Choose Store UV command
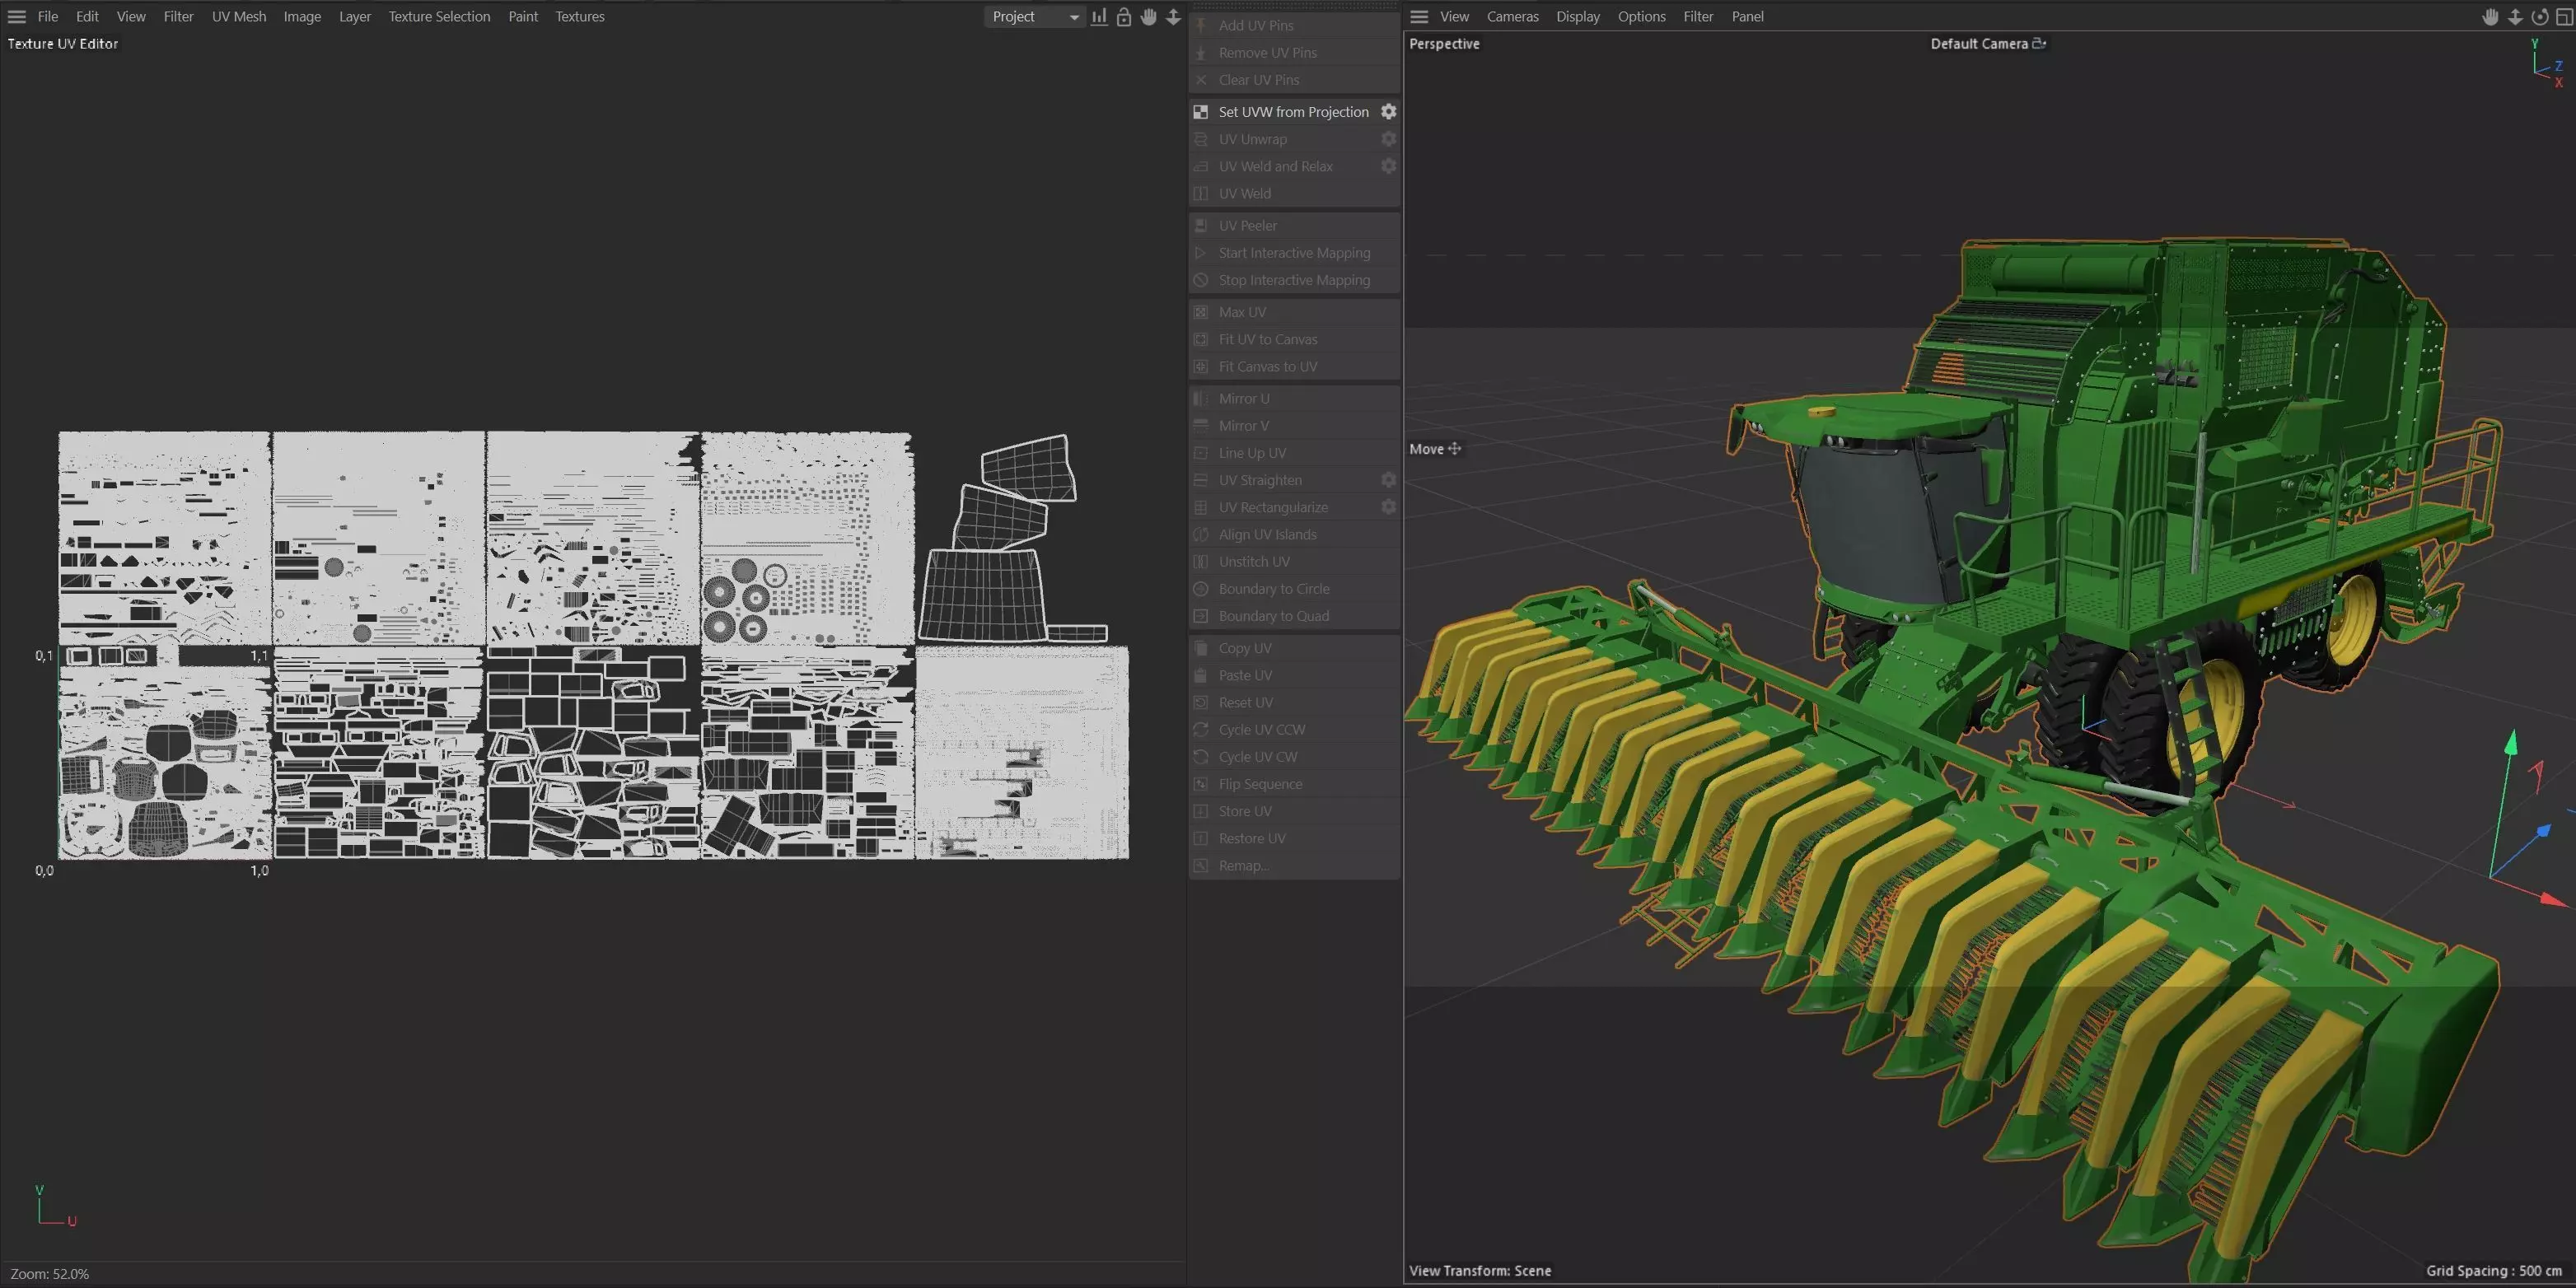The width and height of the screenshot is (2576, 1288). point(1295,810)
